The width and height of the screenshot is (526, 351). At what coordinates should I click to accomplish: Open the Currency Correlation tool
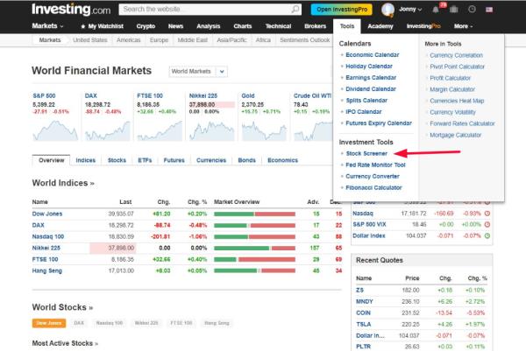456,55
